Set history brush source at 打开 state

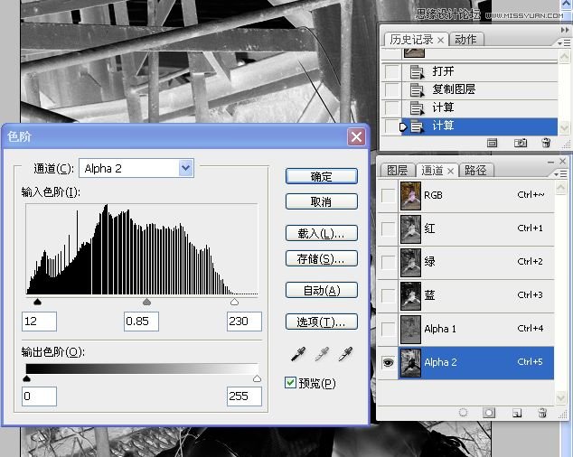392,71
